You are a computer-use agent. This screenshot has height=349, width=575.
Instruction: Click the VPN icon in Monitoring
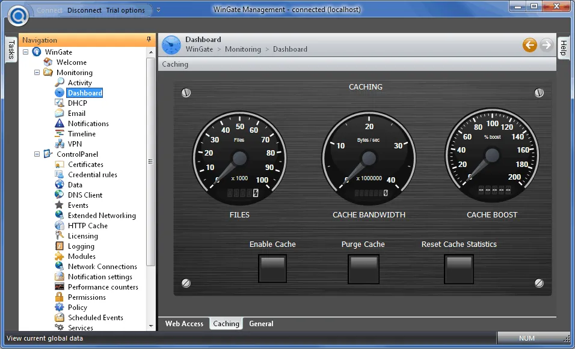[60, 144]
